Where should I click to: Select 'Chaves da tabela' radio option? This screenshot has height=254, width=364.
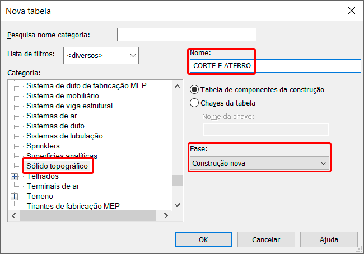(194, 103)
